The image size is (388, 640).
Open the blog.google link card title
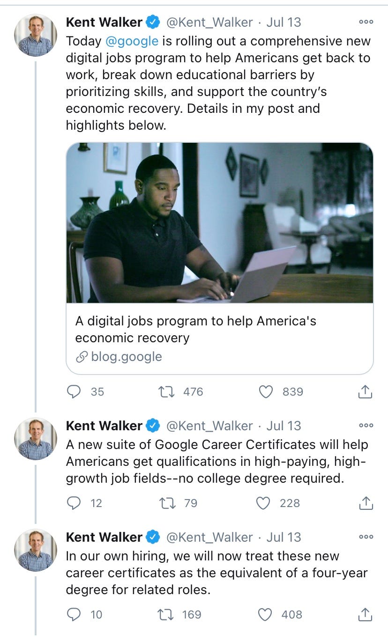195,329
